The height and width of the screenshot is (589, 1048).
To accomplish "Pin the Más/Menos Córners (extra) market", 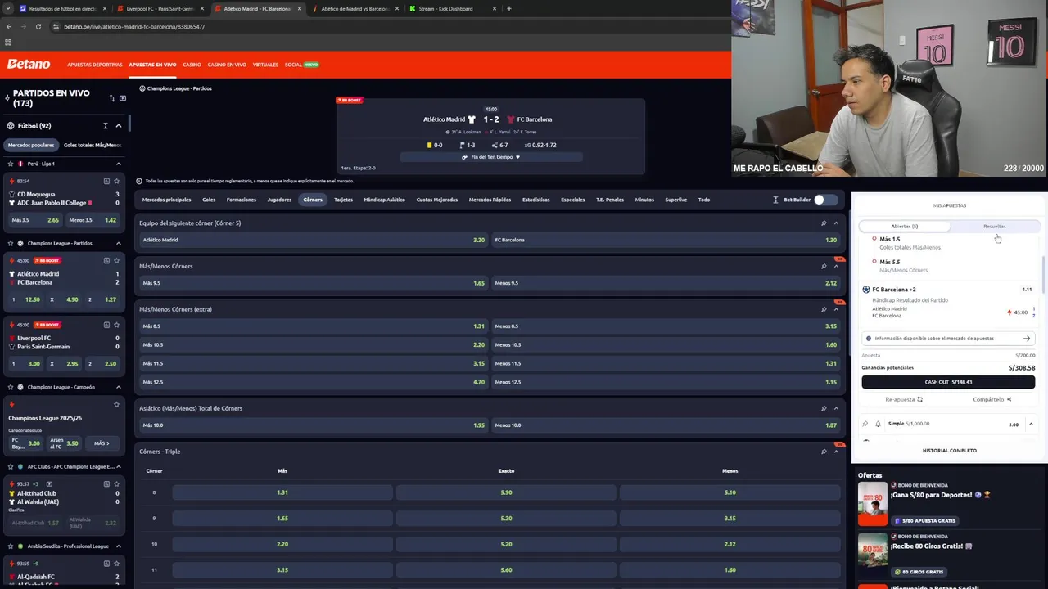I will [x=824, y=309].
